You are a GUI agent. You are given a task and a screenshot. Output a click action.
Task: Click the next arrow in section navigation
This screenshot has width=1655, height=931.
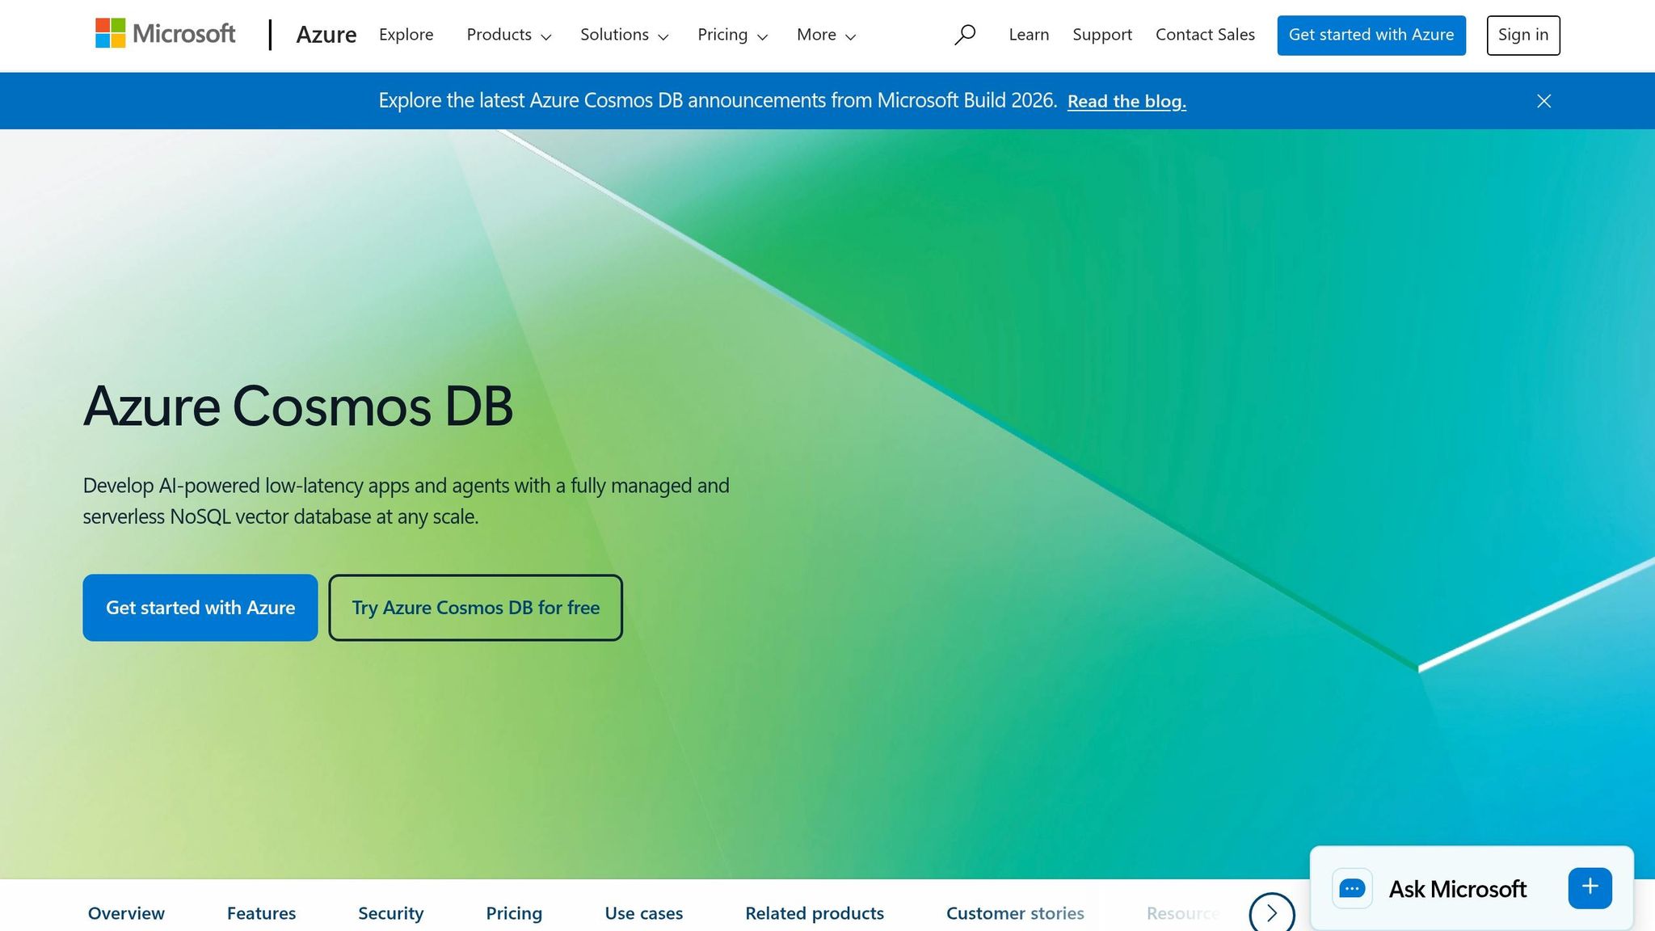coord(1272,913)
